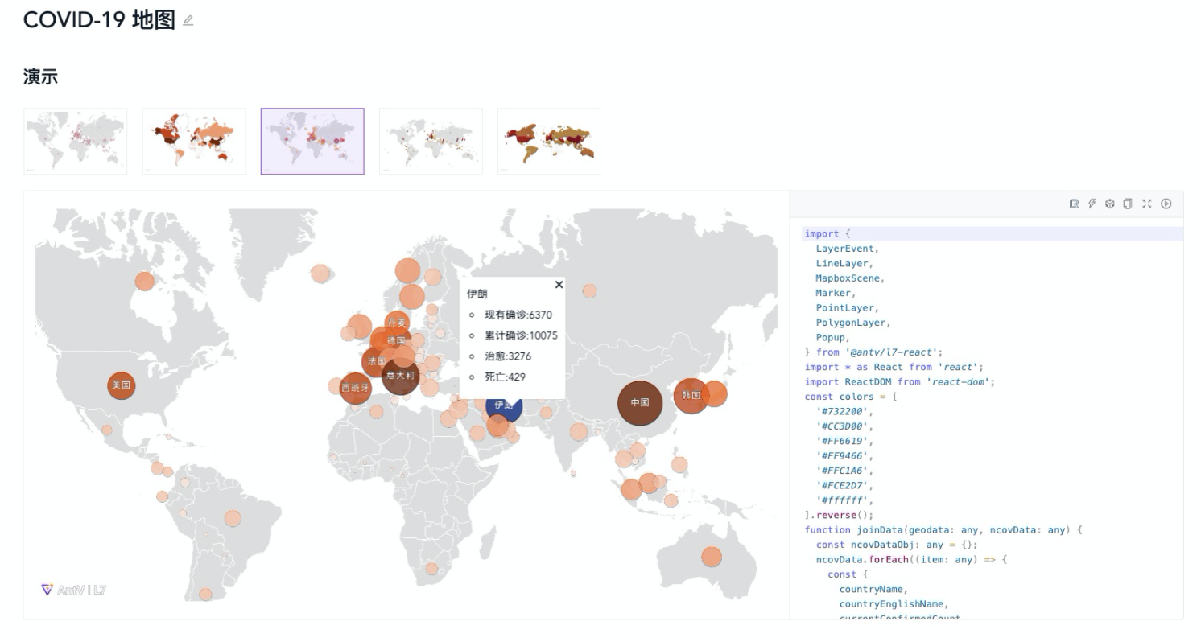The image size is (1201, 642).
Task: Click the 死亡:429 line in popup
Action: pyautogui.click(x=506, y=377)
